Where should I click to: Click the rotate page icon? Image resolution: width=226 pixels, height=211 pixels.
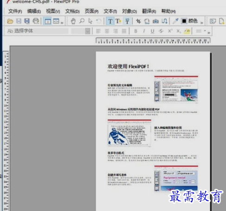click(x=147, y=21)
